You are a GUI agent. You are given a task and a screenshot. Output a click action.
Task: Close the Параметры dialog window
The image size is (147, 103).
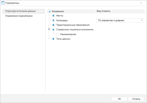pos(141,3)
